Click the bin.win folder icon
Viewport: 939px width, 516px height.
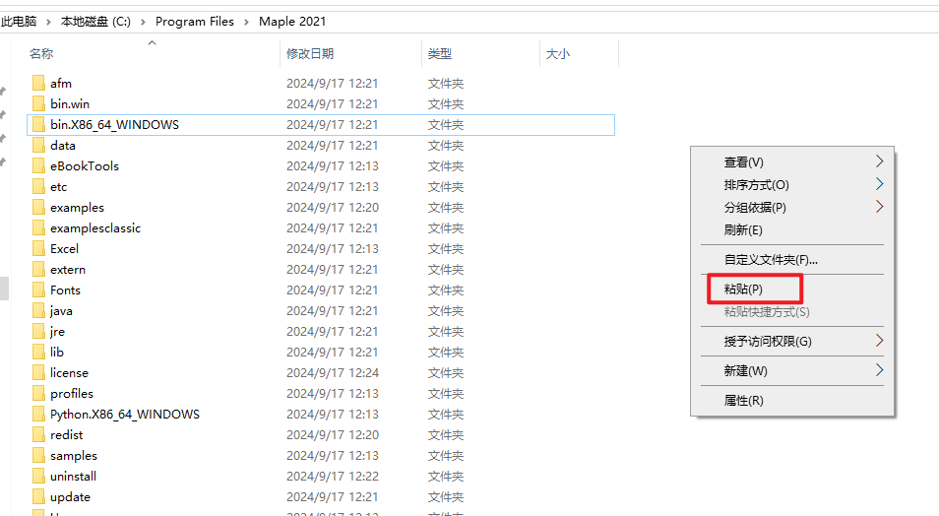pyautogui.click(x=39, y=103)
